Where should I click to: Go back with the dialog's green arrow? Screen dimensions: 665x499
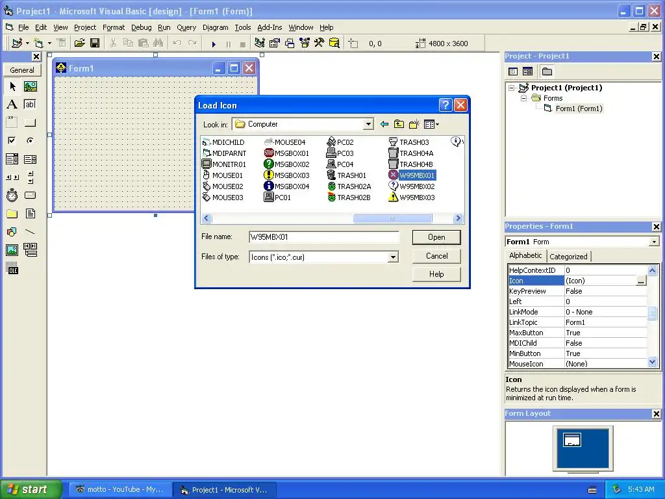point(384,124)
